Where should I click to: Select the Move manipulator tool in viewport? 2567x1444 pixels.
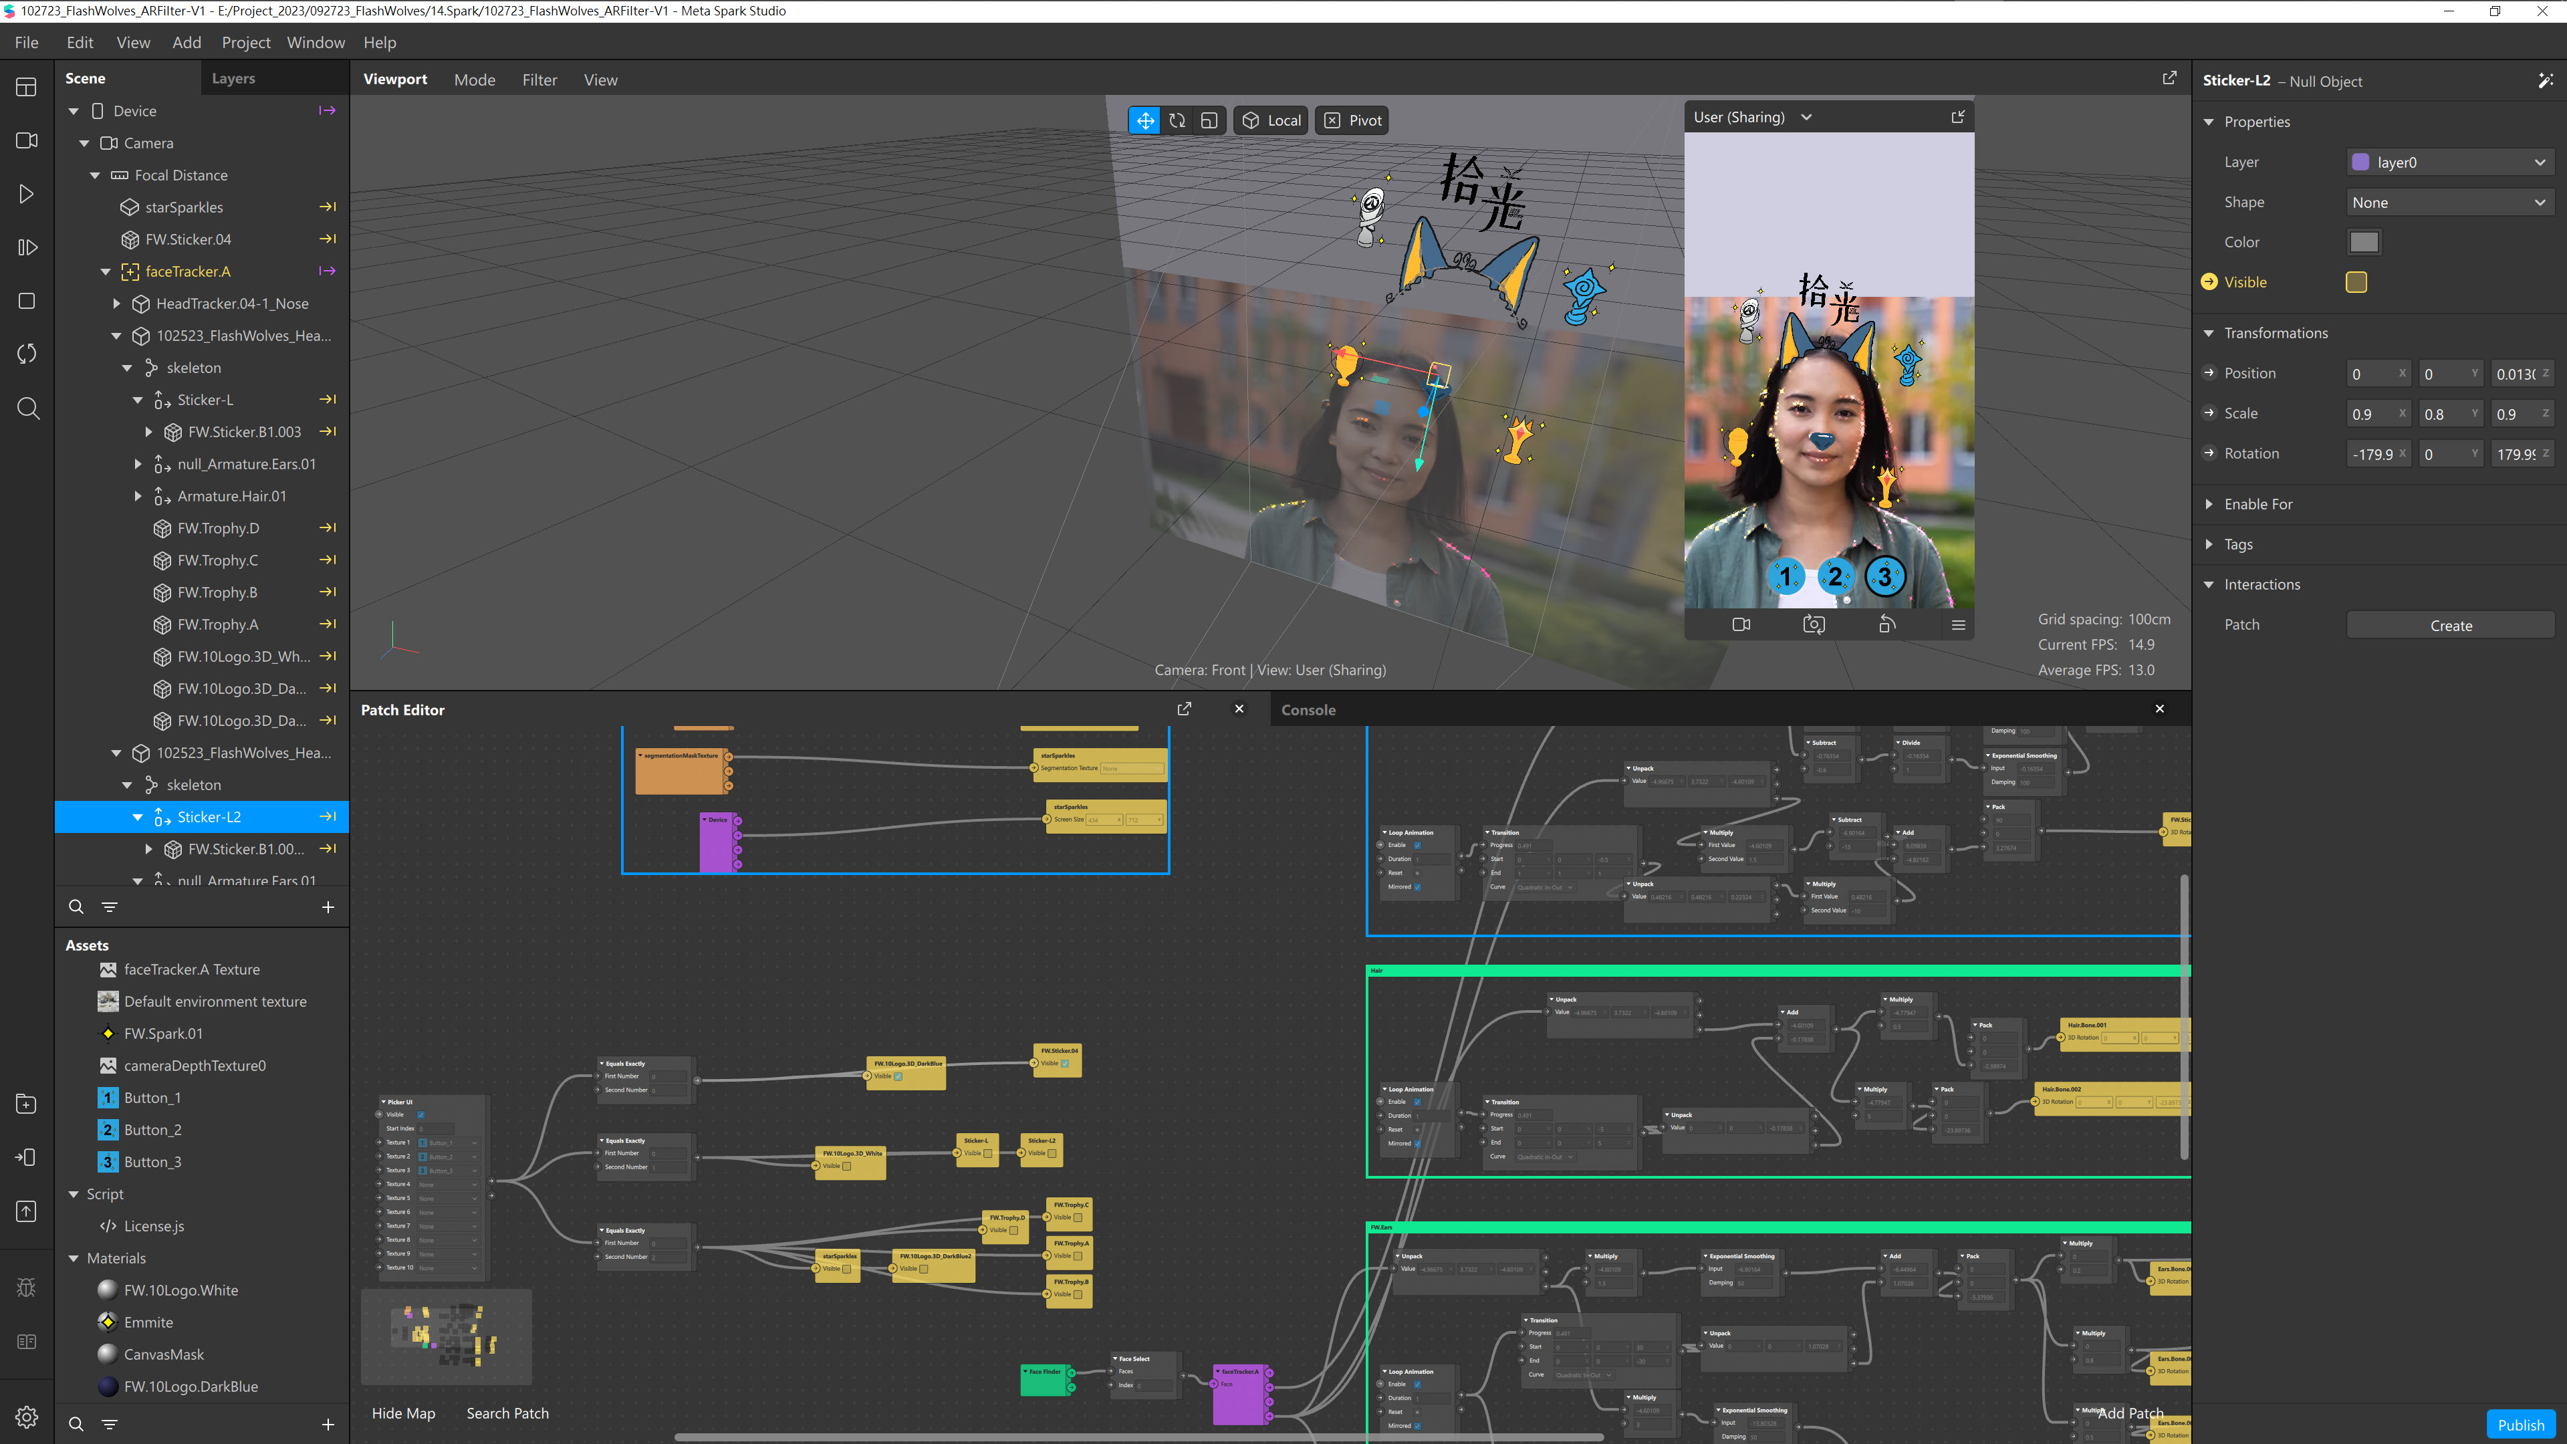coord(1145,120)
